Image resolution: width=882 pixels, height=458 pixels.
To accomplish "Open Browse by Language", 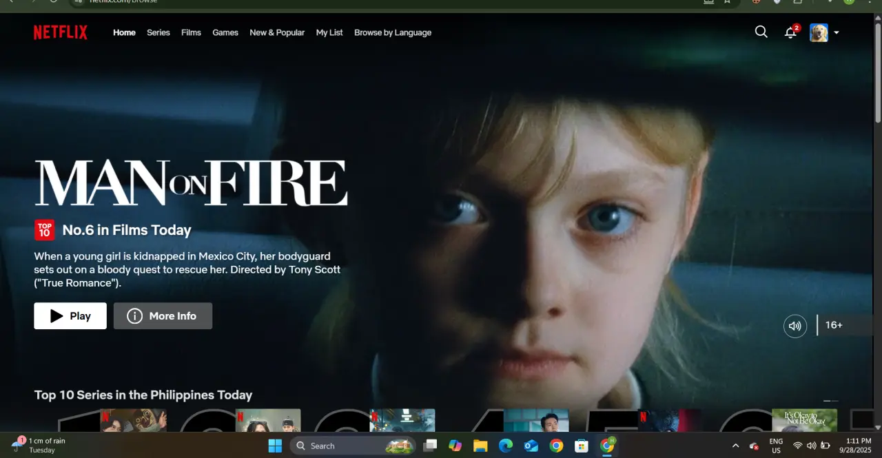I will pyautogui.click(x=393, y=32).
